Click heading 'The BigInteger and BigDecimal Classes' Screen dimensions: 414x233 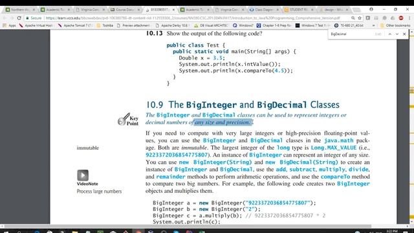(254, 105)
